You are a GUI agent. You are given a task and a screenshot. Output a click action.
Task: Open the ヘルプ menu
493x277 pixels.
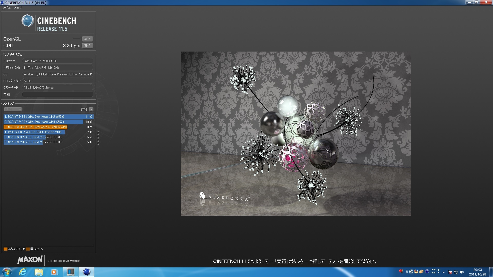click(18, 8)
